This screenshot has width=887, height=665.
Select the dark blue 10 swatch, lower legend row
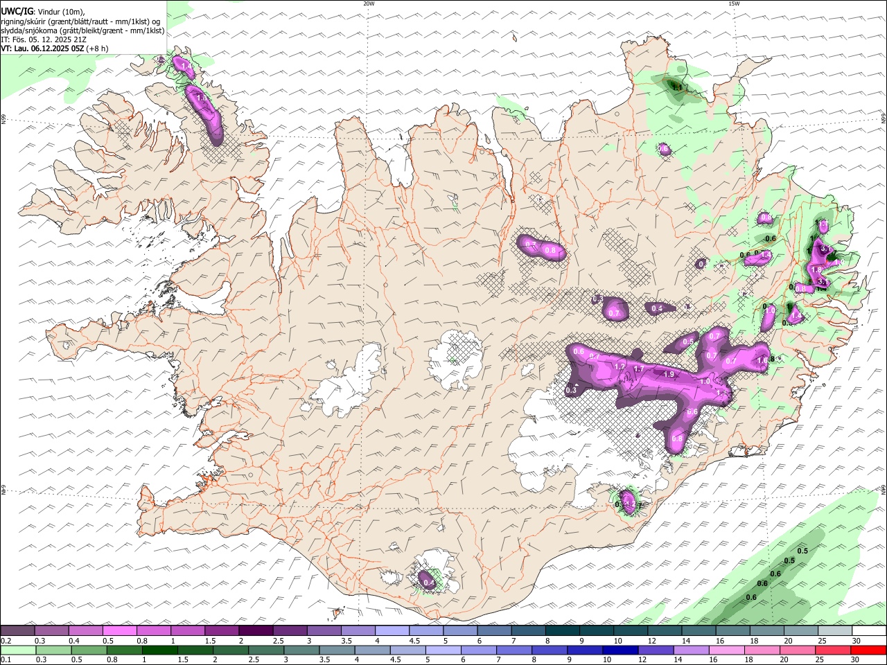(x=621, y=650)
